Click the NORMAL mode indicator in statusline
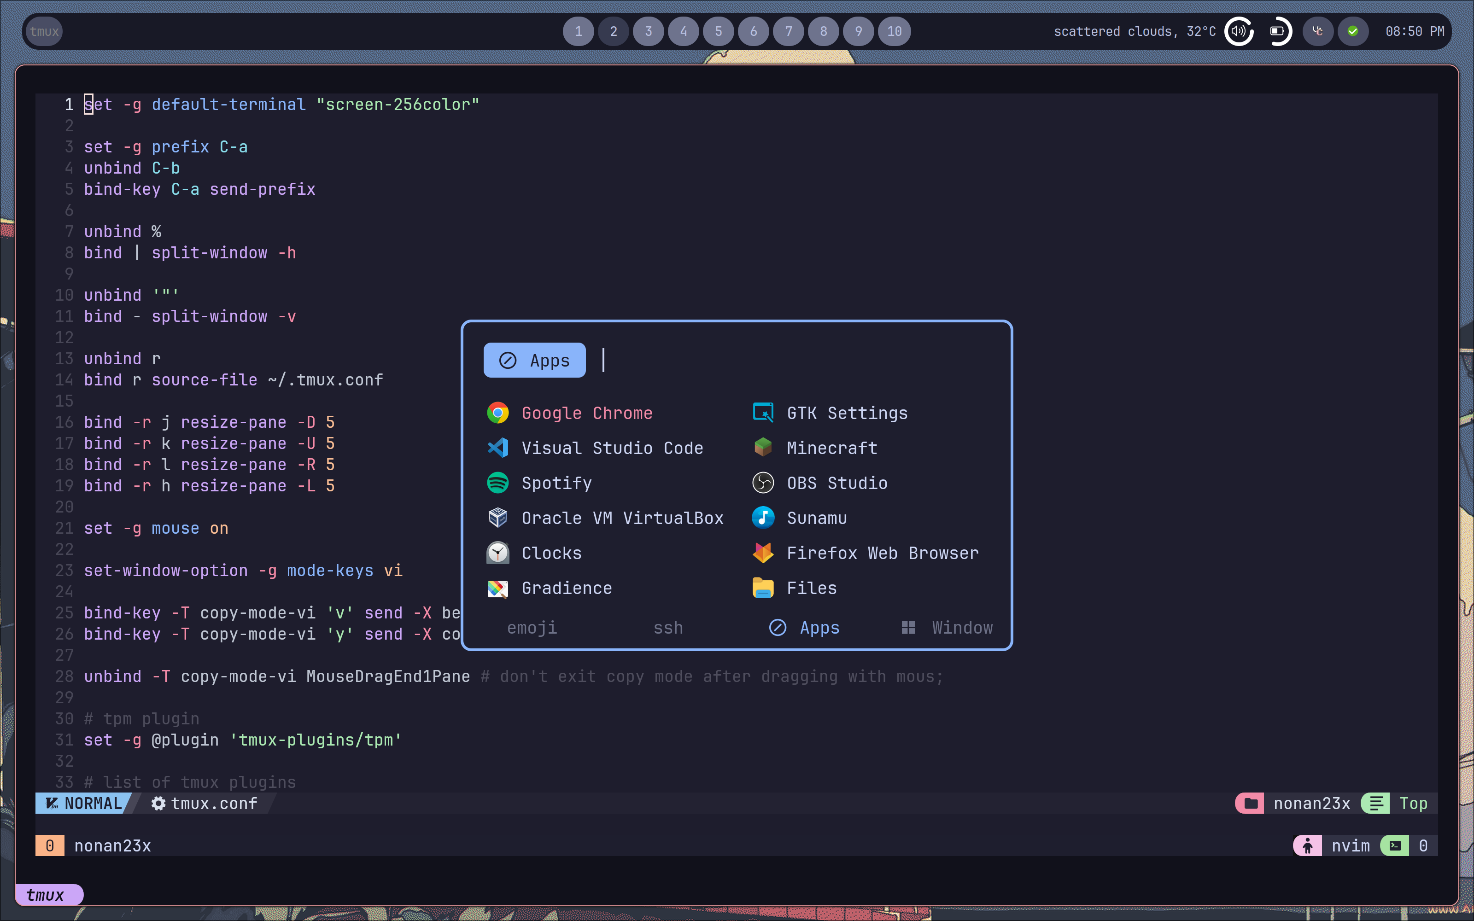 point(84,804)
